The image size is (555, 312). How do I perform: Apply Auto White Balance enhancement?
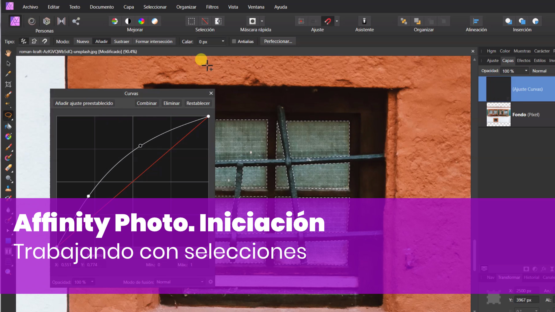[x=155, y=21]
